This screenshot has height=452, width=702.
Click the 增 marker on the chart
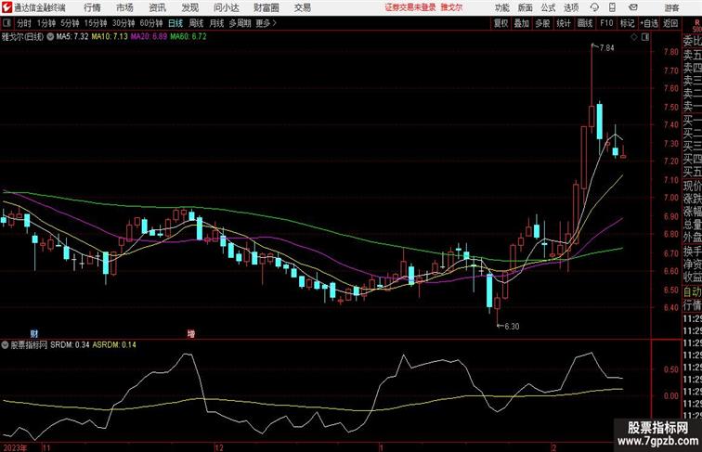191,333
